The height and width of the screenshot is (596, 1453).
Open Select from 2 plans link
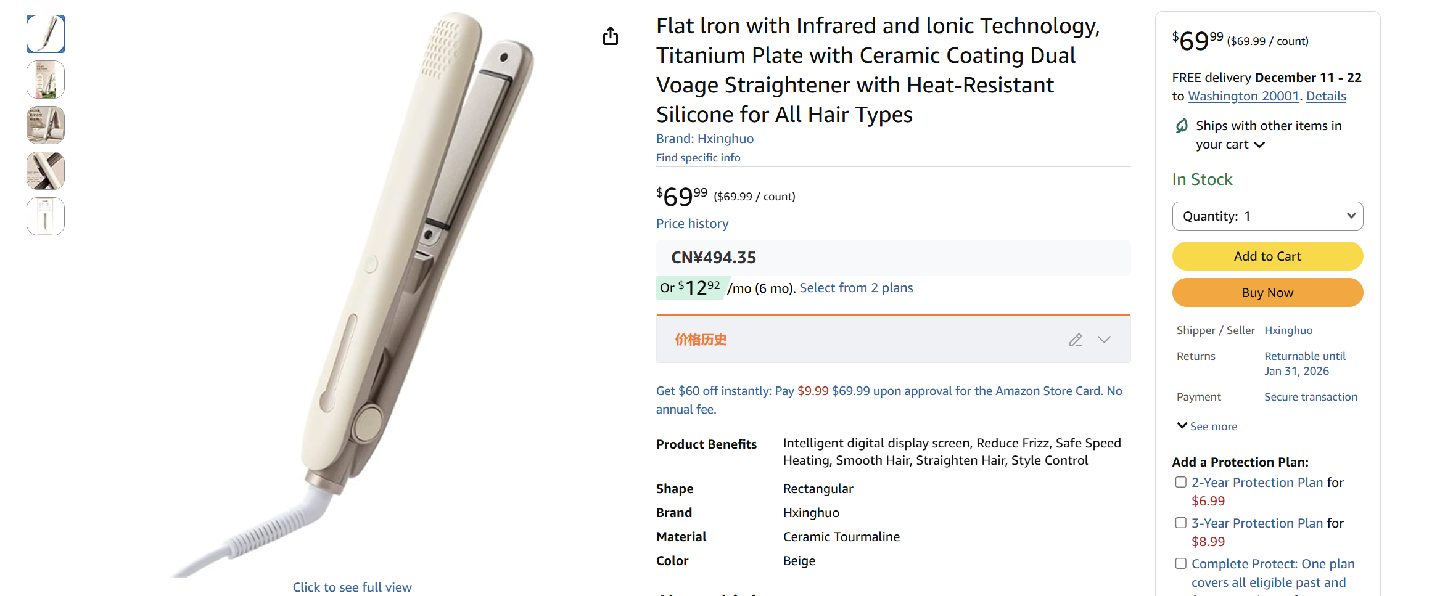(855, 287)
